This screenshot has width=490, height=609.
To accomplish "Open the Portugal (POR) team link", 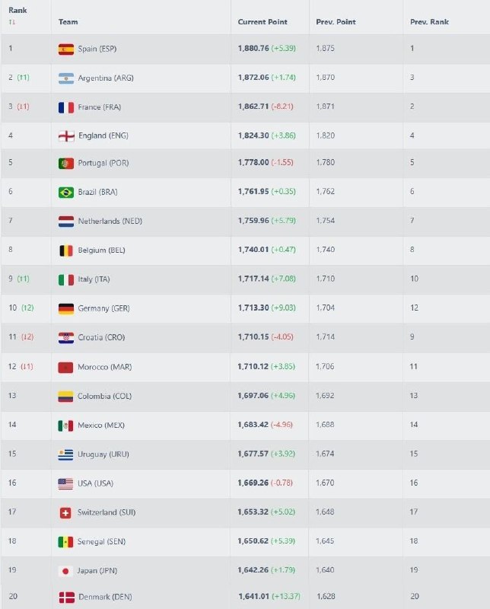I will pos(103,164).
